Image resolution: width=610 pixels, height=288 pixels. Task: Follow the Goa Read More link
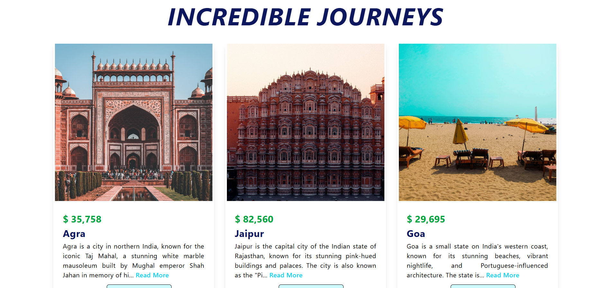tap(503, 275)
